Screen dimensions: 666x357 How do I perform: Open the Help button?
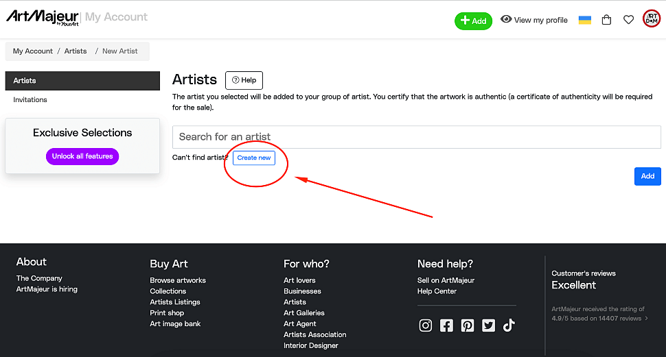tap(244, 80)
